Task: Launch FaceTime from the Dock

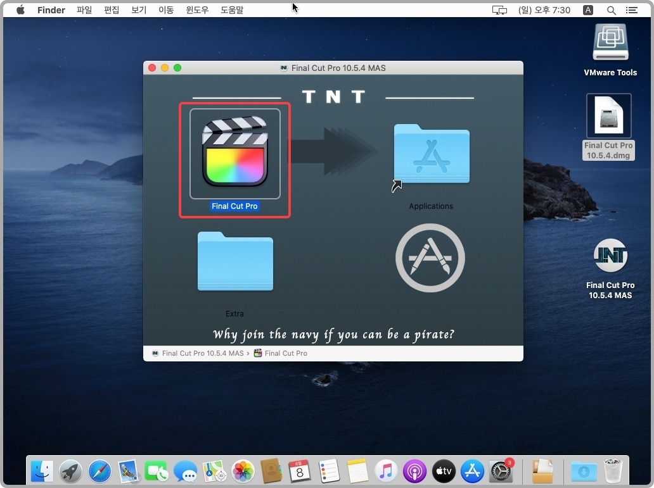Action: click(157, 472)
